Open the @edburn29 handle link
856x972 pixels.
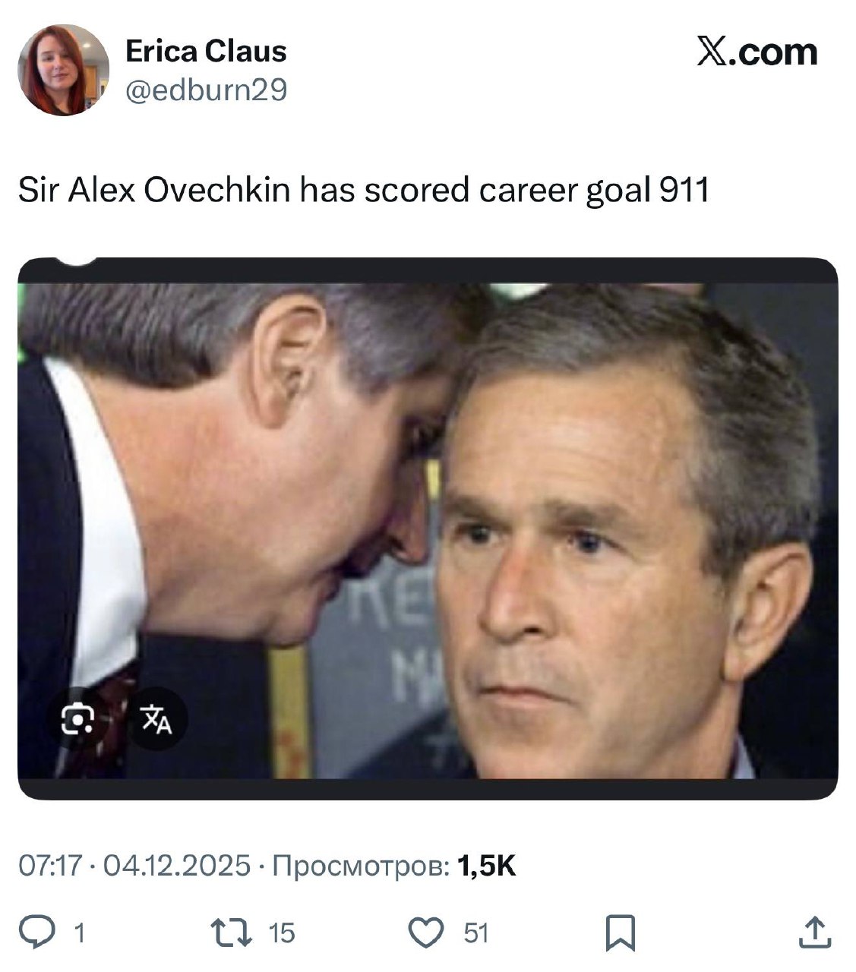(206, 90)
